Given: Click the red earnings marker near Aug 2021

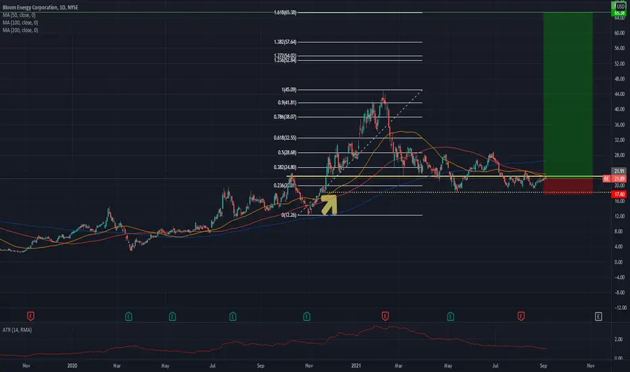Looking at the screenshot, I should (x=520, y=317).
